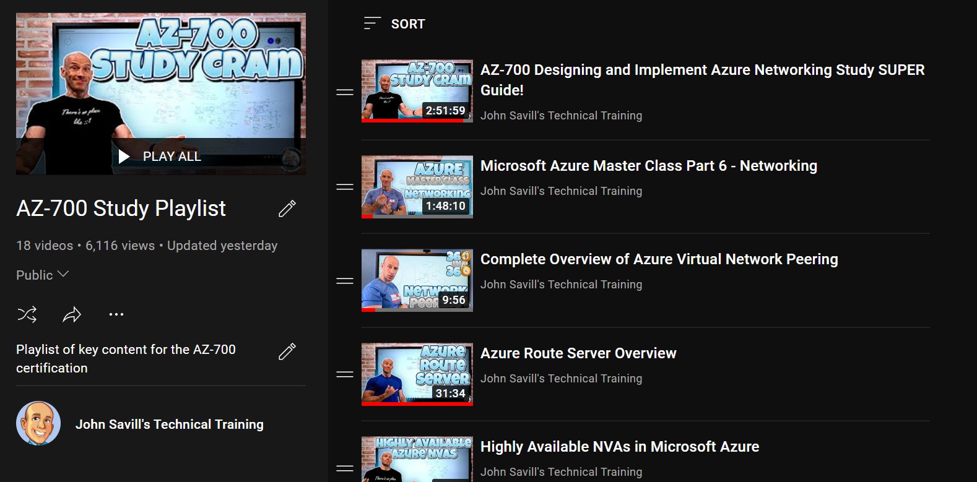Click drag handle for Azure Master Class video

click(345, 187)
